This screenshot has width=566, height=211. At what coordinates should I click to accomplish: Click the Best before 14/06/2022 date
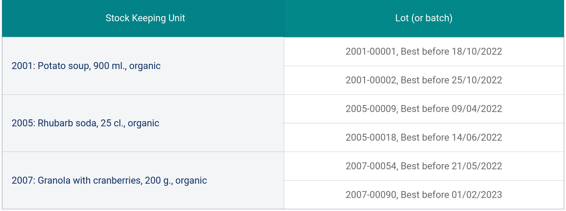pyautogui.click(x=451, y=138)
